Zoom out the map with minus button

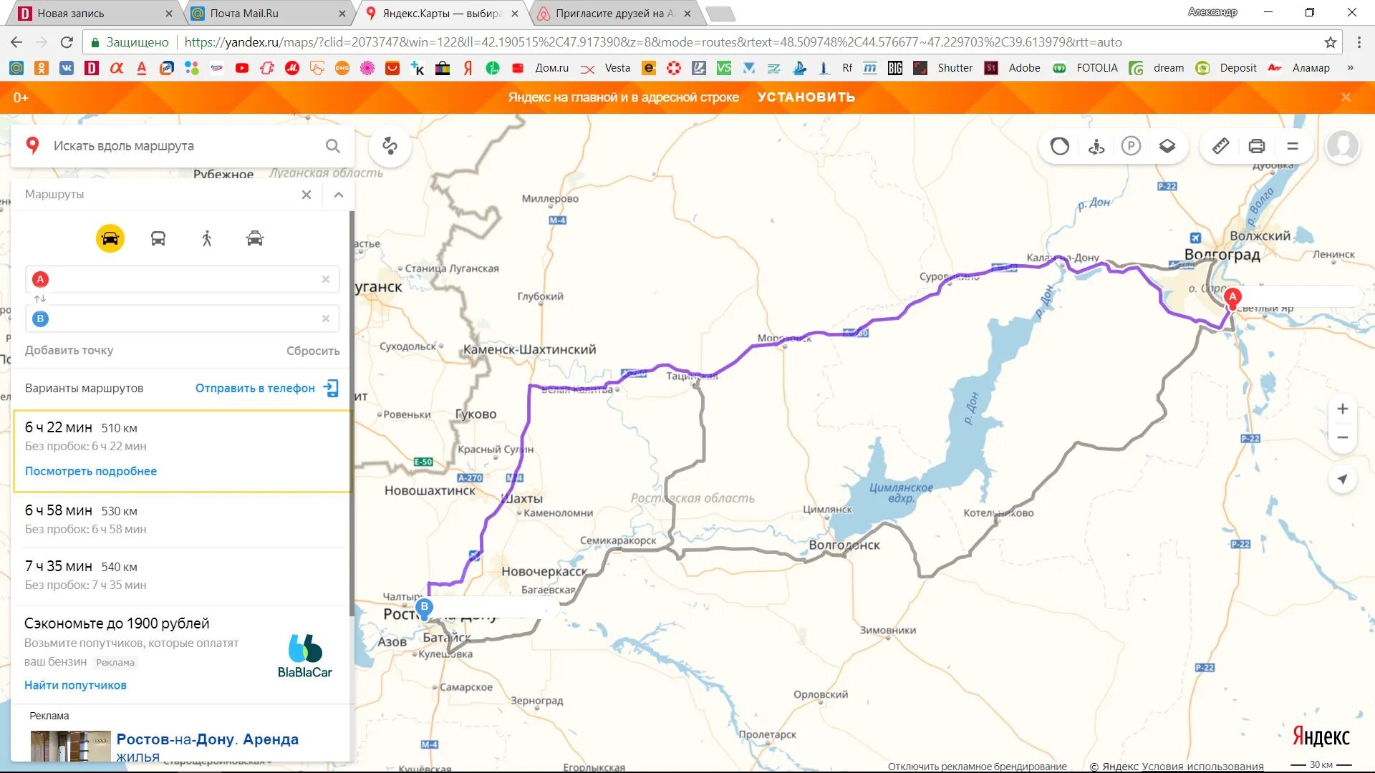pos(1343,437)
